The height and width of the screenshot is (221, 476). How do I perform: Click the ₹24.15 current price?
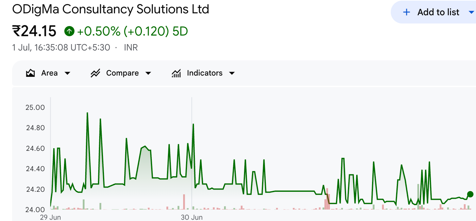point(34,31)
